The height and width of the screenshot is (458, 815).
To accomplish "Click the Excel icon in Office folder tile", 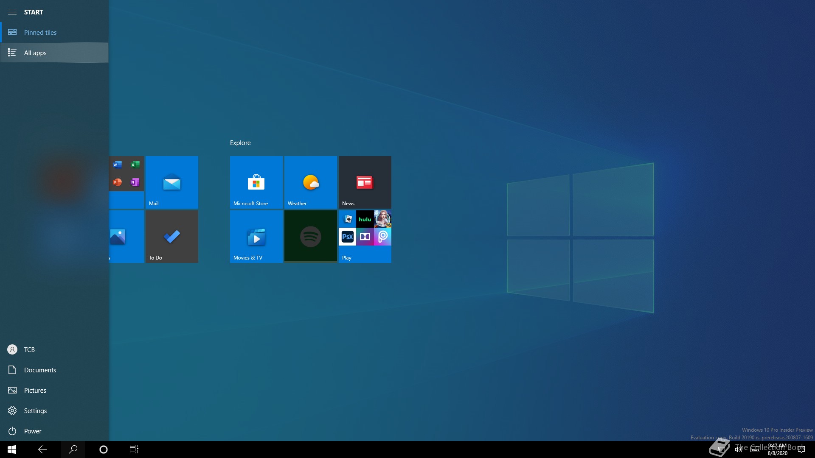I will [x=135, y=165].
